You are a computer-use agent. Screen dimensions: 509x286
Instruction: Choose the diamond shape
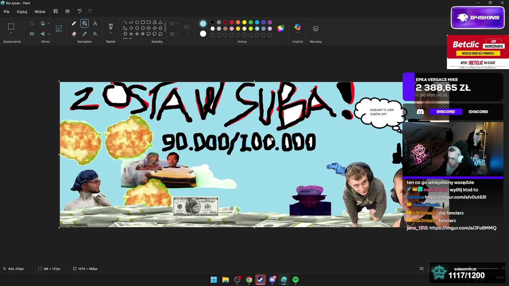coord(131,28)
